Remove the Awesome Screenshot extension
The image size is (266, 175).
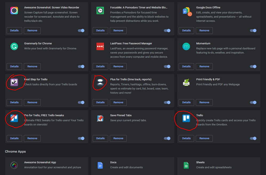coord(32,31)
